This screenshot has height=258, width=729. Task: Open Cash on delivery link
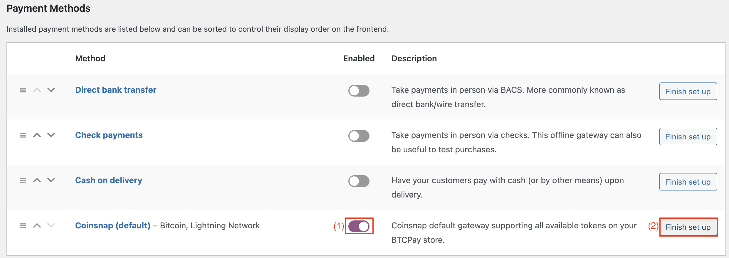(108, 180)
